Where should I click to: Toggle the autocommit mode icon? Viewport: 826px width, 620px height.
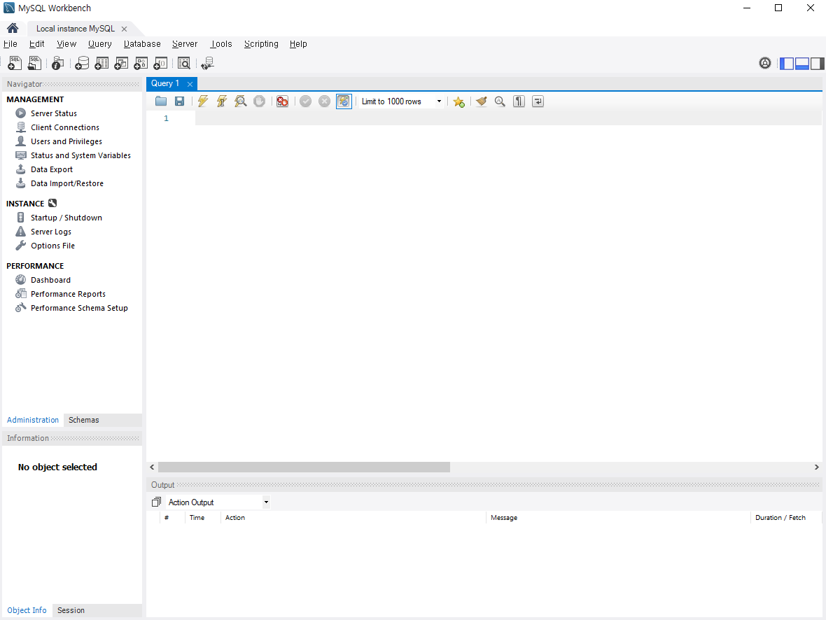(344, 101)
